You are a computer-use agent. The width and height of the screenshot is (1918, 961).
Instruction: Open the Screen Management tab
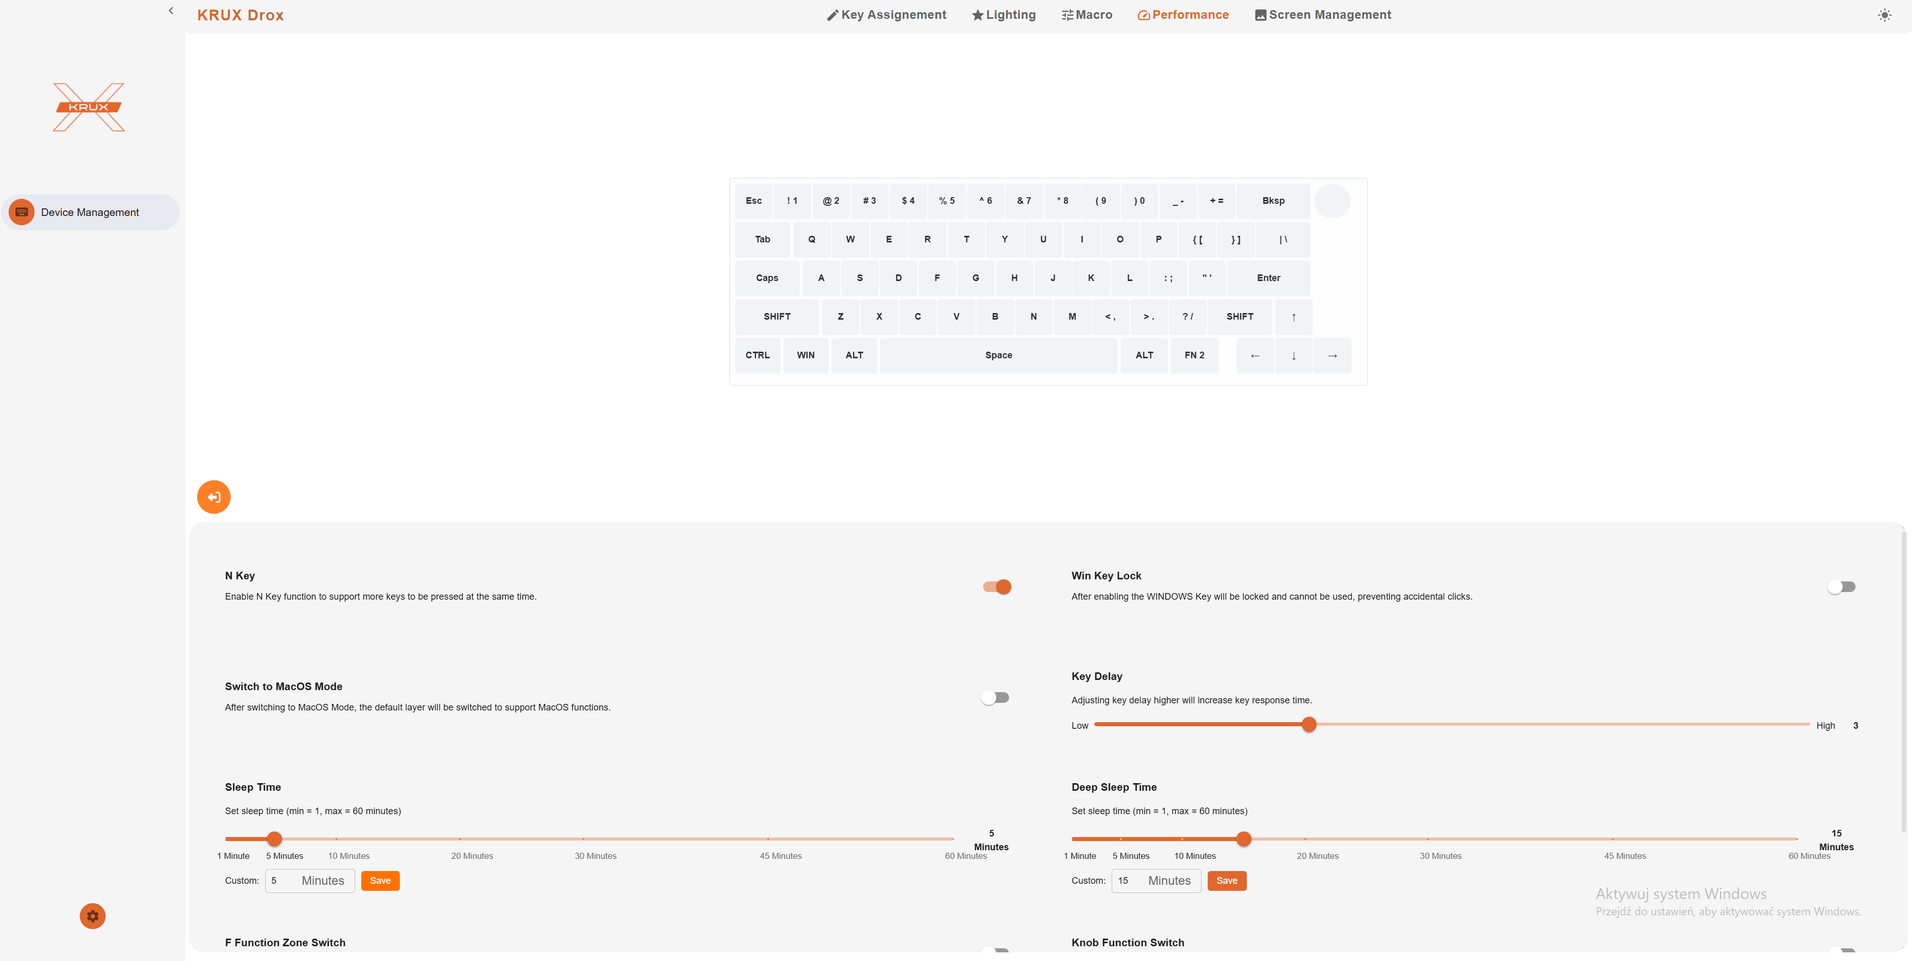pos(1323,15)
